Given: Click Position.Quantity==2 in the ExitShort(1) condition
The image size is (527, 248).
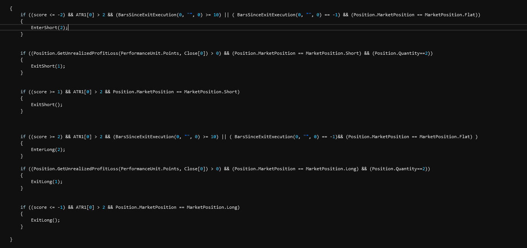Looking at the screenshot, I should tap(402, 53).
